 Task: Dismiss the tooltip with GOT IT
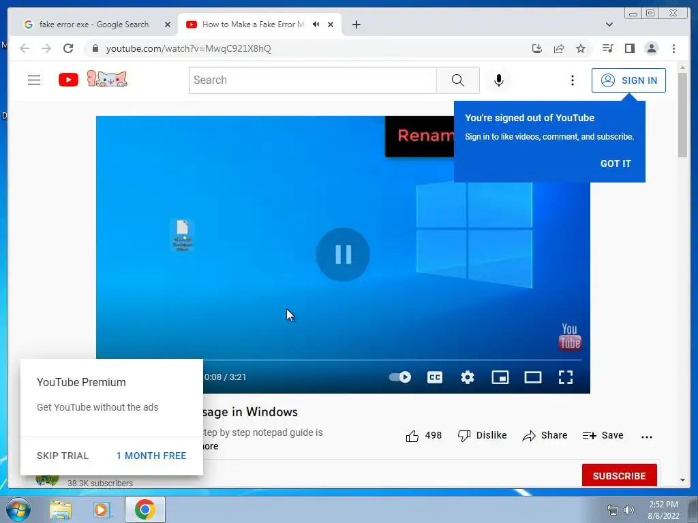tap(616, 163)
